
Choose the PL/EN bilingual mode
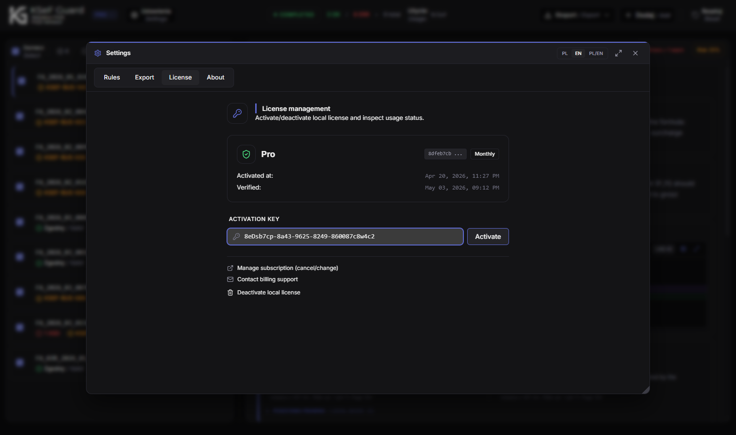click(596, 54)
